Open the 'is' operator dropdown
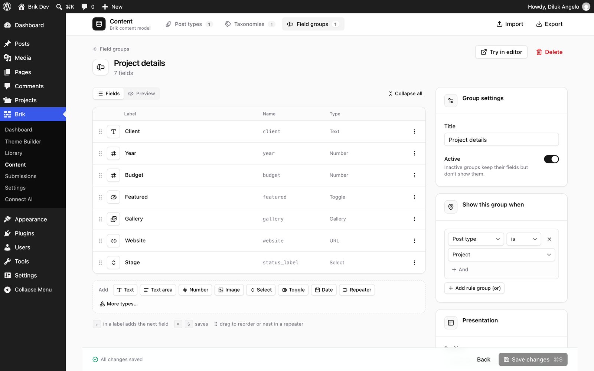594x371 pixels. [524, 239]
